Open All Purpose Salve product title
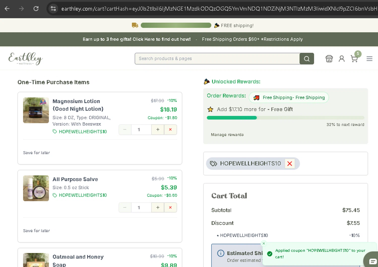 click(75, 179)
